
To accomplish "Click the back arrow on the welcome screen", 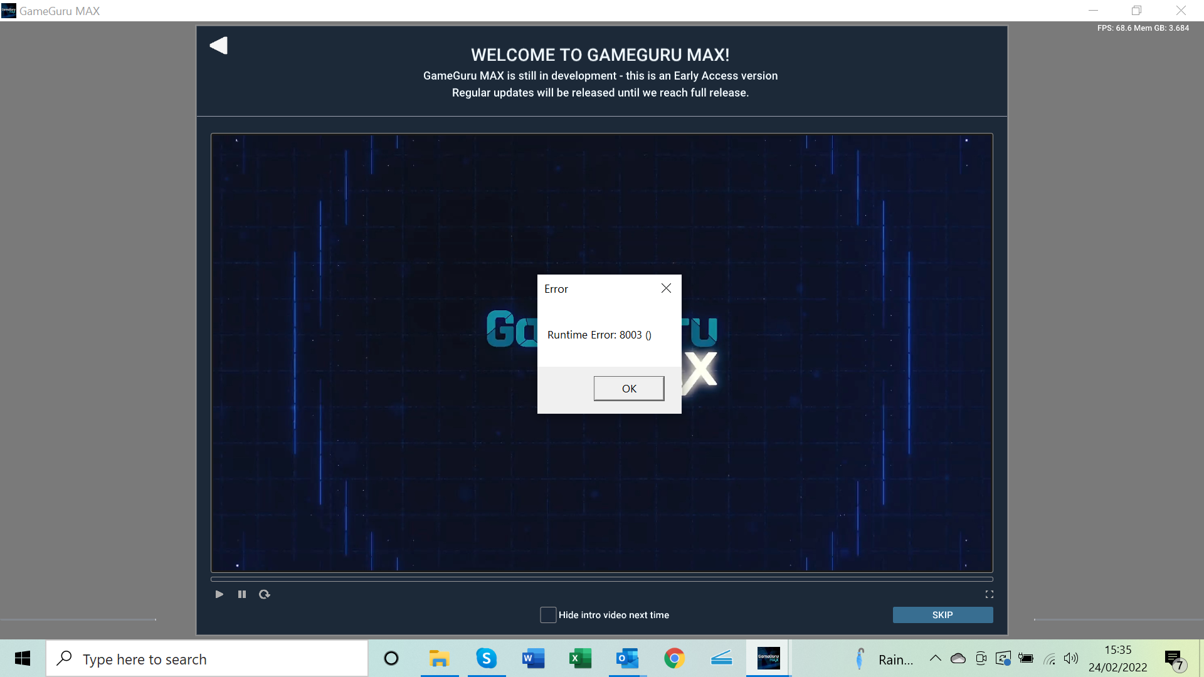I will [x=218, y=45].
